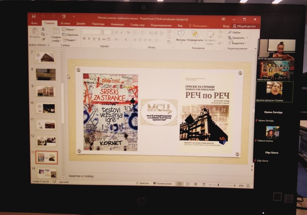Zoom in with the plus button
307x215 pixels.
coord(234,185)
